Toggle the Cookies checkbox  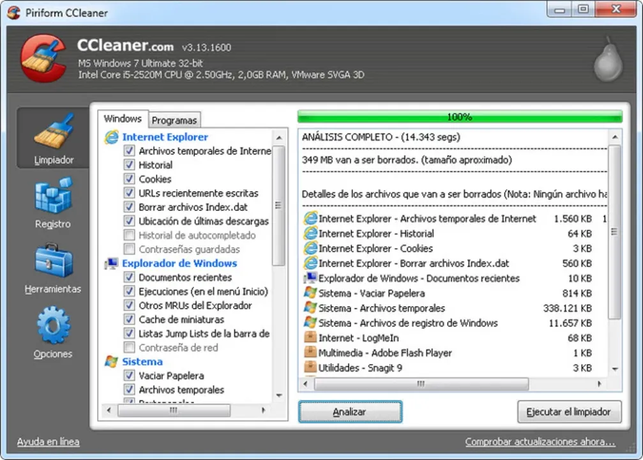pyautogui.click(x=129, y=179)
